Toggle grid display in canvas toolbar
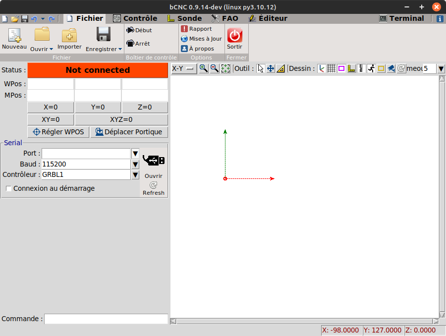Screen dimensions: 446x336 (x=332, y=69)
